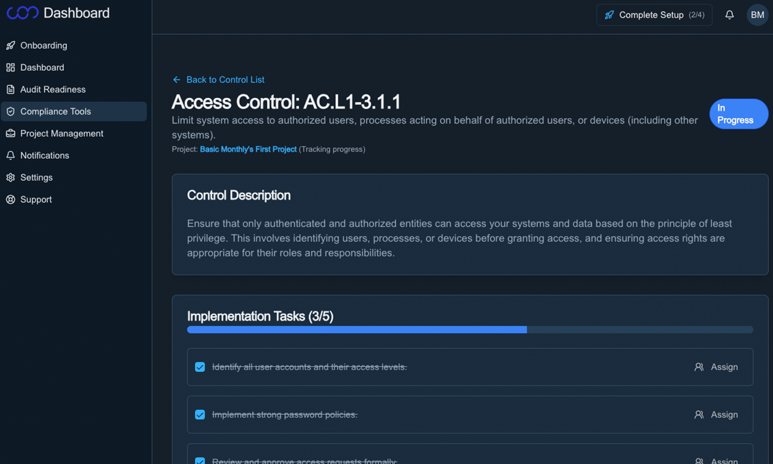Select Dashboard in the sidebar menu
The image size is (773, 464).
(x=42, y=67)
